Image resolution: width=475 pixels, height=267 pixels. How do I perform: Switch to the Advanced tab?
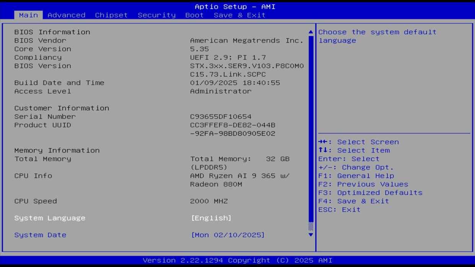66,15
